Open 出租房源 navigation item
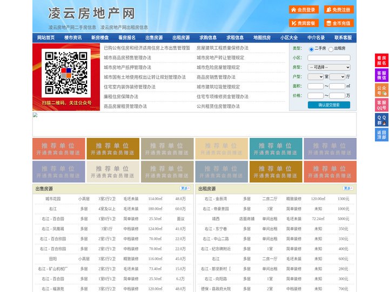Viewport: 389px width, 292px height. click(181, 38)
